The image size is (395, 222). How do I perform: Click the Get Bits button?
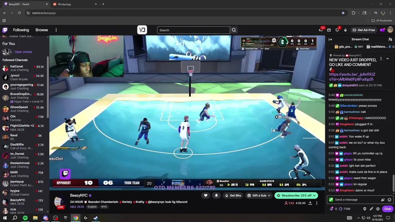pos(233,195)
